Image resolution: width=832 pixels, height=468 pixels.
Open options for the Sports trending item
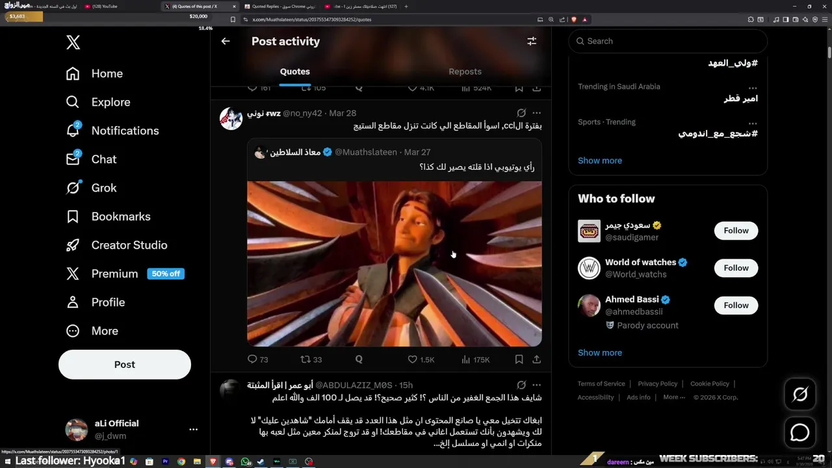[753, 123]
